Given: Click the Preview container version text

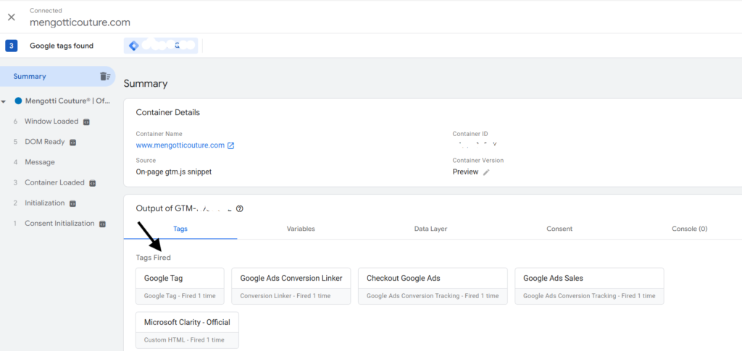Looking at the screenshot, I should pyautogui.click(x=465, y=172).
